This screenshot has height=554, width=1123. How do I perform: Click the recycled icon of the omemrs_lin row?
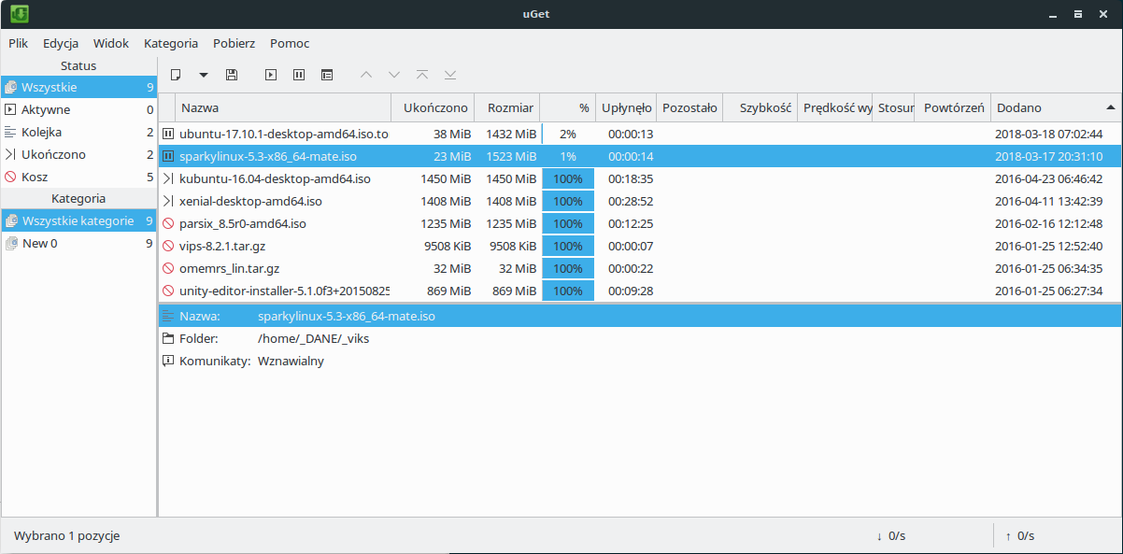tap(168, 268)
